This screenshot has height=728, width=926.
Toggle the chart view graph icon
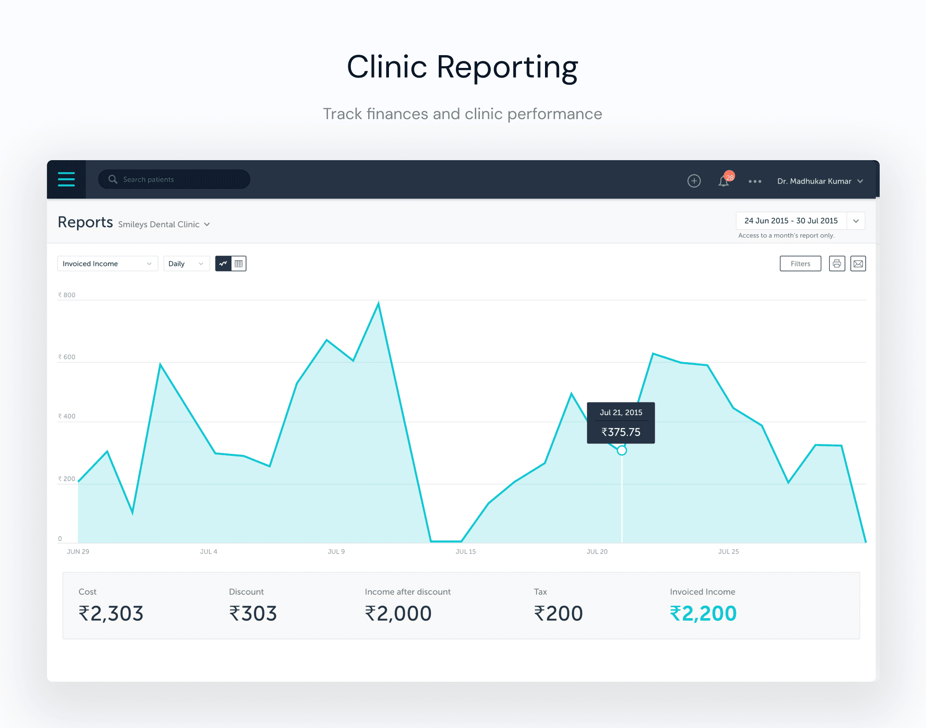223,263
